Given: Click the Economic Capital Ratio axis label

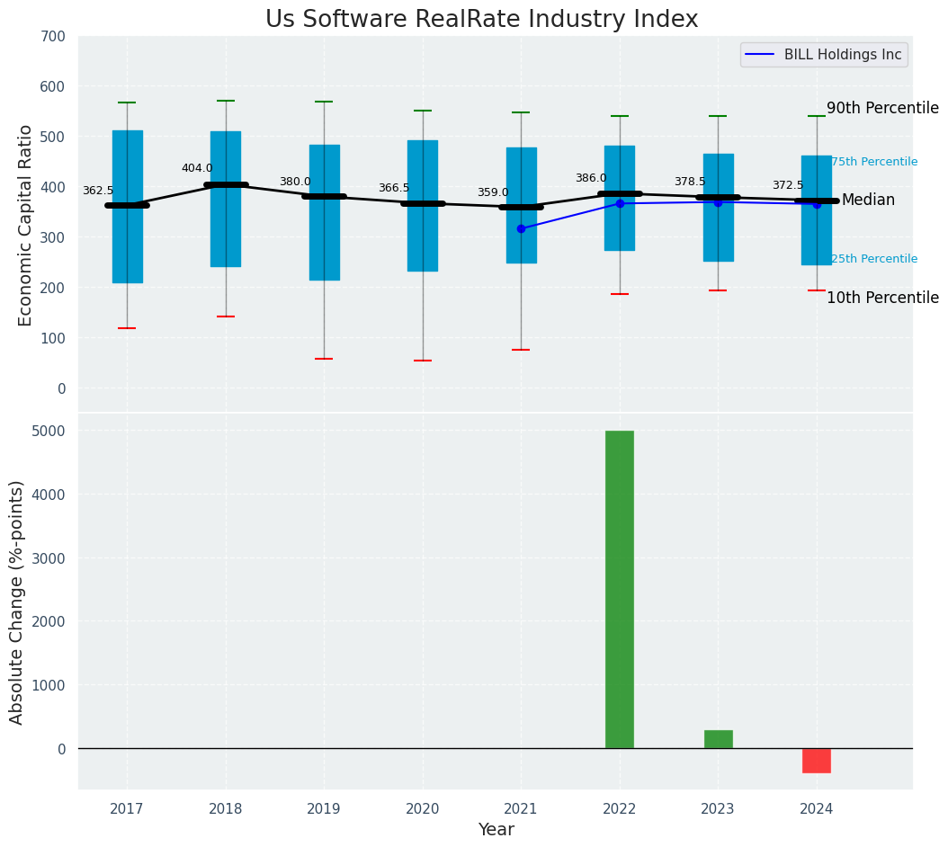Looking at the screenshot, I should coord(25,226).
